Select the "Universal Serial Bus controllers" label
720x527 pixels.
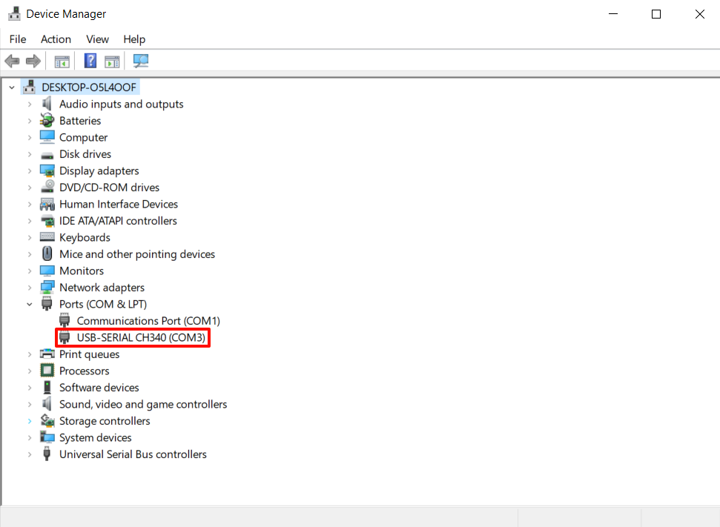tap(133, 454)
